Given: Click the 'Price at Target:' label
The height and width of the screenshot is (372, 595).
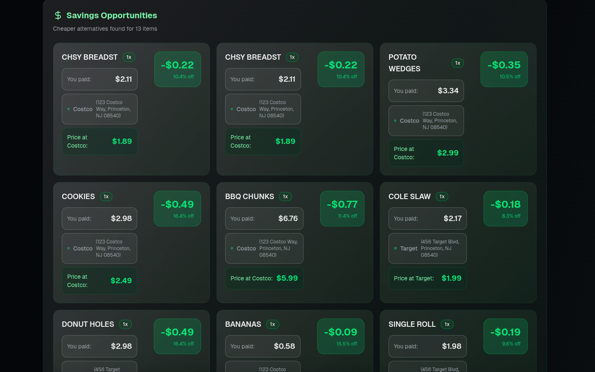Looking at the screenshot, I should [414, 278].
